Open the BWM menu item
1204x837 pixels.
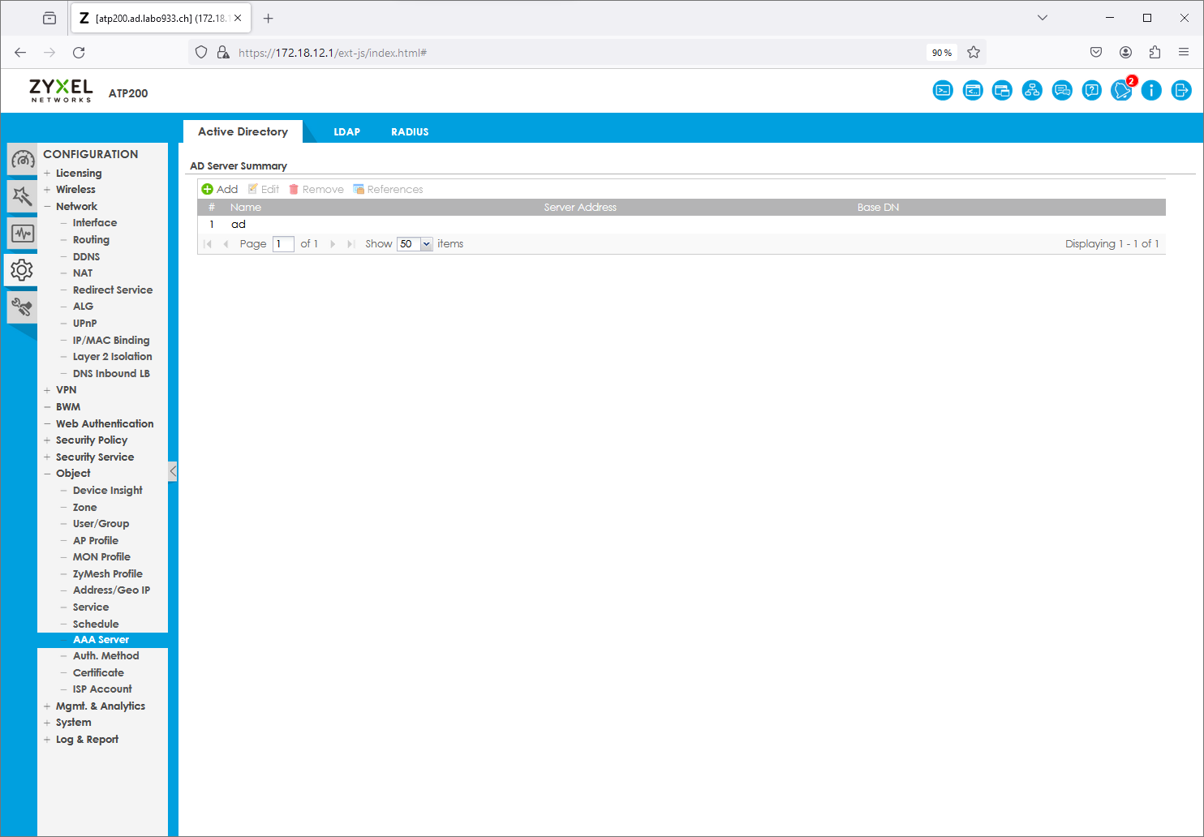tap(68, 407)
